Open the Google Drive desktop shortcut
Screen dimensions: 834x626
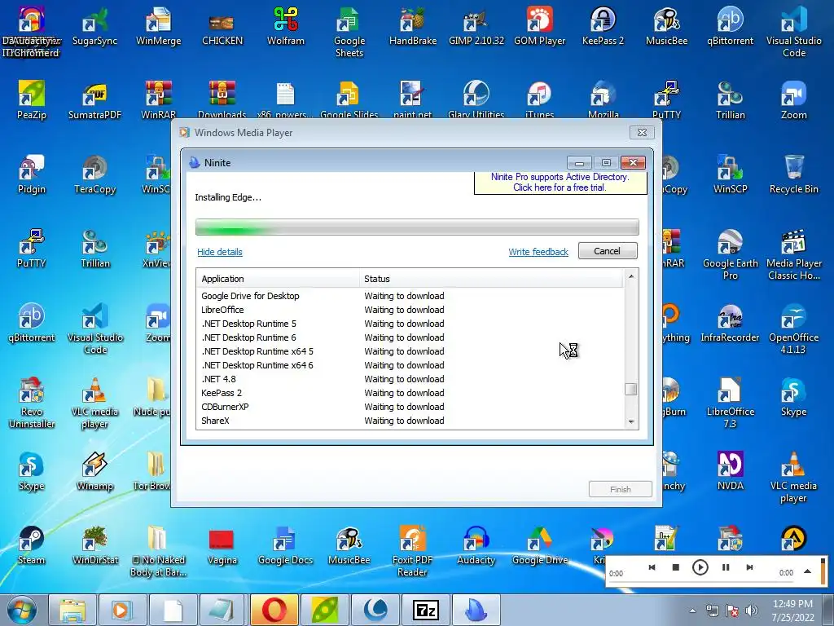coord(539,545)
